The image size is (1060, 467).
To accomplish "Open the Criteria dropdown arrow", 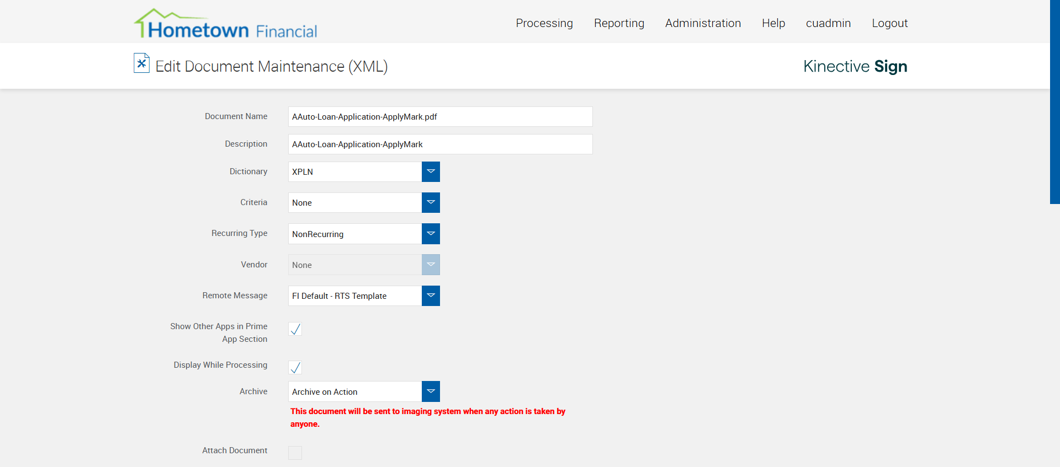I will pos(431,202).
